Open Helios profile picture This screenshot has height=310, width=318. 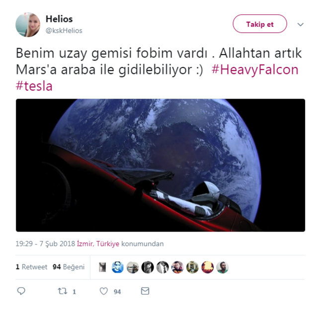click(x=28, y=25)
